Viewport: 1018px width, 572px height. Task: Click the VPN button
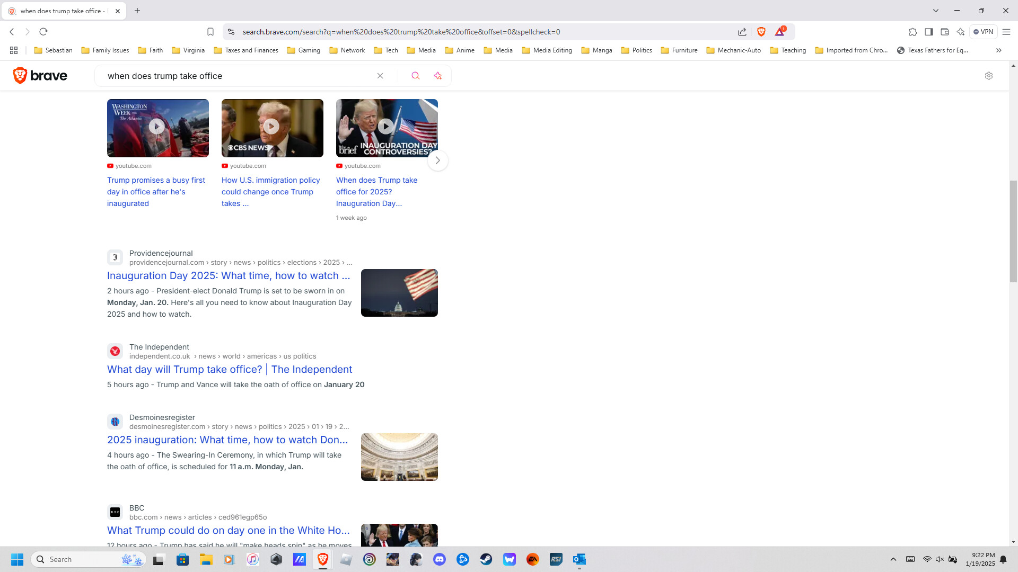pos(983,32)
